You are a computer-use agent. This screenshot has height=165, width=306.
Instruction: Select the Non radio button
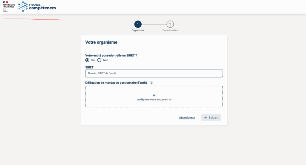[x=99, y=60]
